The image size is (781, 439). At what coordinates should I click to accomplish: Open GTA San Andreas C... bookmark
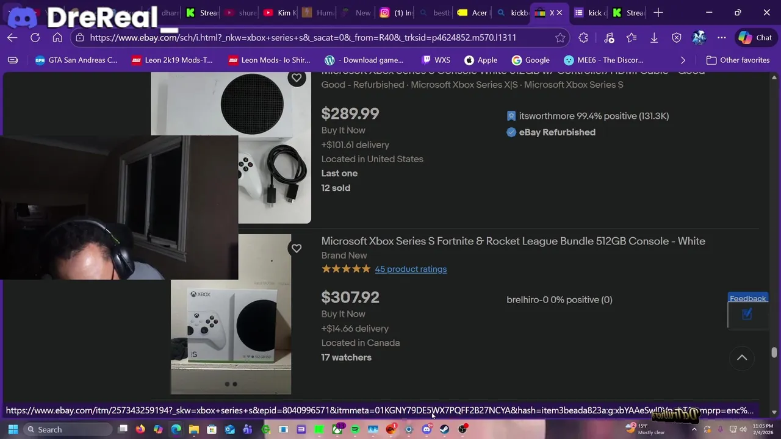click(76, 60)
